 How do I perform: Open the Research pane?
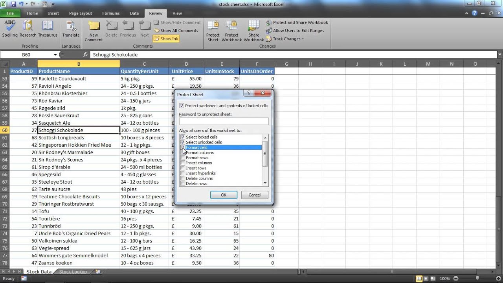pos(28,29)
